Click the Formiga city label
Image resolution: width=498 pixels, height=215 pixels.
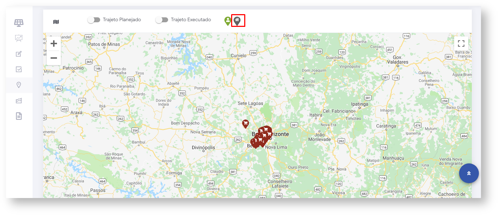tap(174, 173)
